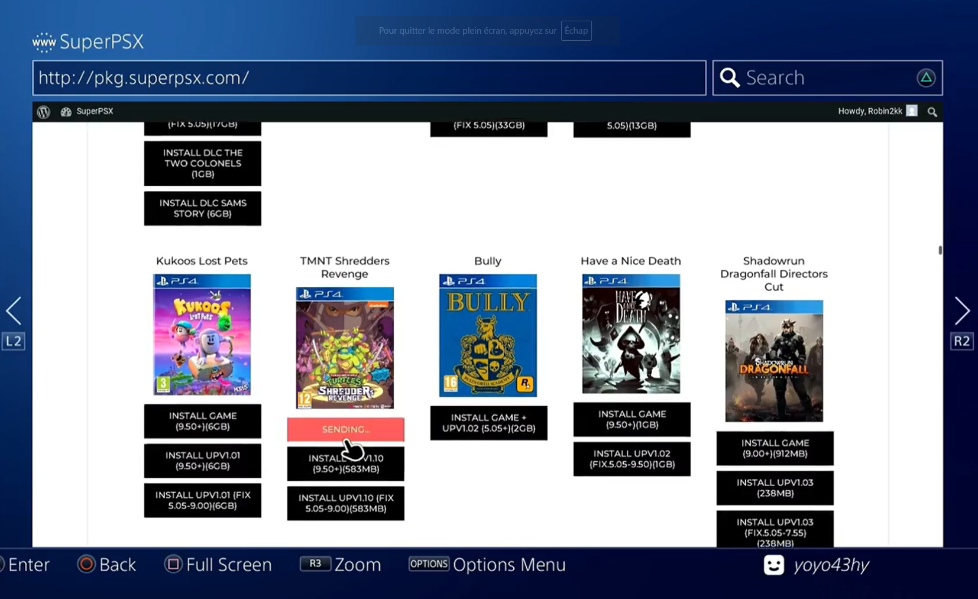Image resolution: width=978 pixels, height=599 pixels.
Task: Open Have a Nice Death cover thumbnail
Action: 632,334
